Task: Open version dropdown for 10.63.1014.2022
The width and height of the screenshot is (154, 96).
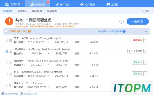Action: [x=48, y=76]
